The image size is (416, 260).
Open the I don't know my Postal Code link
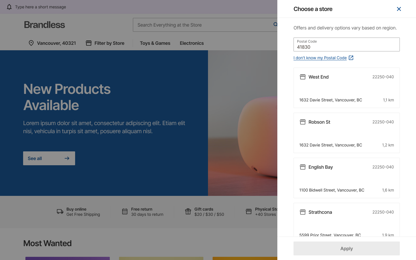320,58
